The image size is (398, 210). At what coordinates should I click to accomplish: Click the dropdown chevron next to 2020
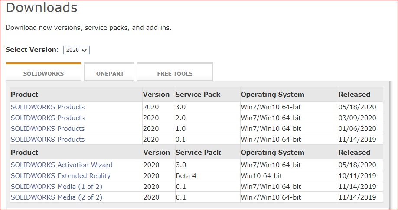tap(84, 51)
